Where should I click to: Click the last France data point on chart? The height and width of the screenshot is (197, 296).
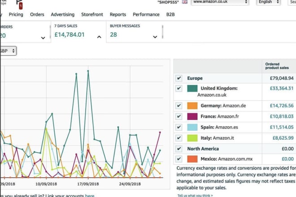click(x=160, y=133)
